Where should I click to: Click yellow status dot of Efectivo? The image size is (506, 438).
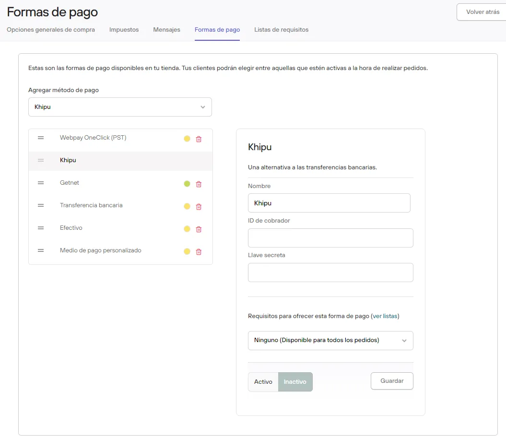(x=187, y=229)
